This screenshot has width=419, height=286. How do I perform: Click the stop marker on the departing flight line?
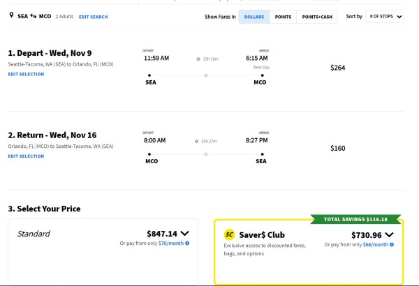tap(205, 75)
